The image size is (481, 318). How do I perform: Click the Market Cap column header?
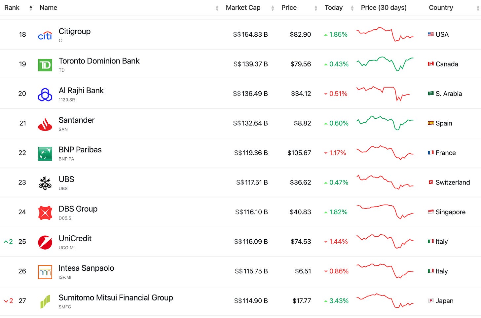point(243,8)
